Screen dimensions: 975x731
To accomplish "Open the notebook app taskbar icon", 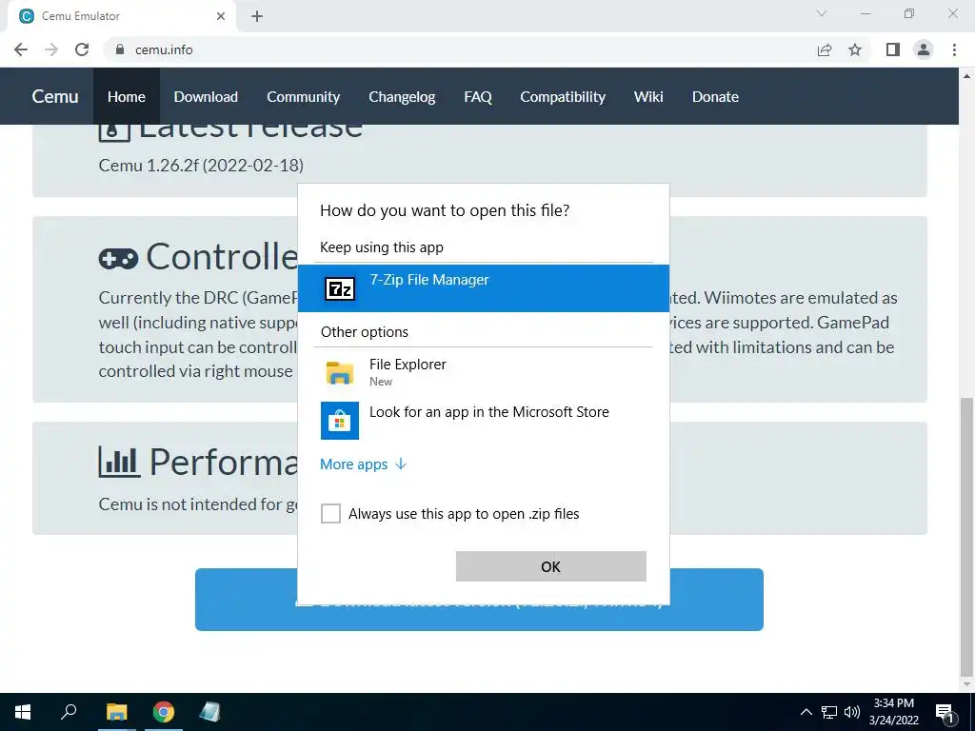I will pyautogui.click(x=209, y=712).
